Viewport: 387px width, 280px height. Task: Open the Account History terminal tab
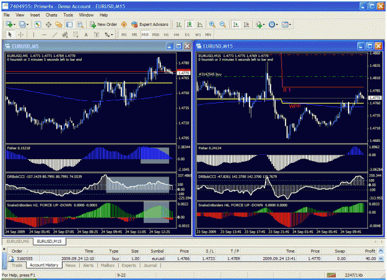44,265
